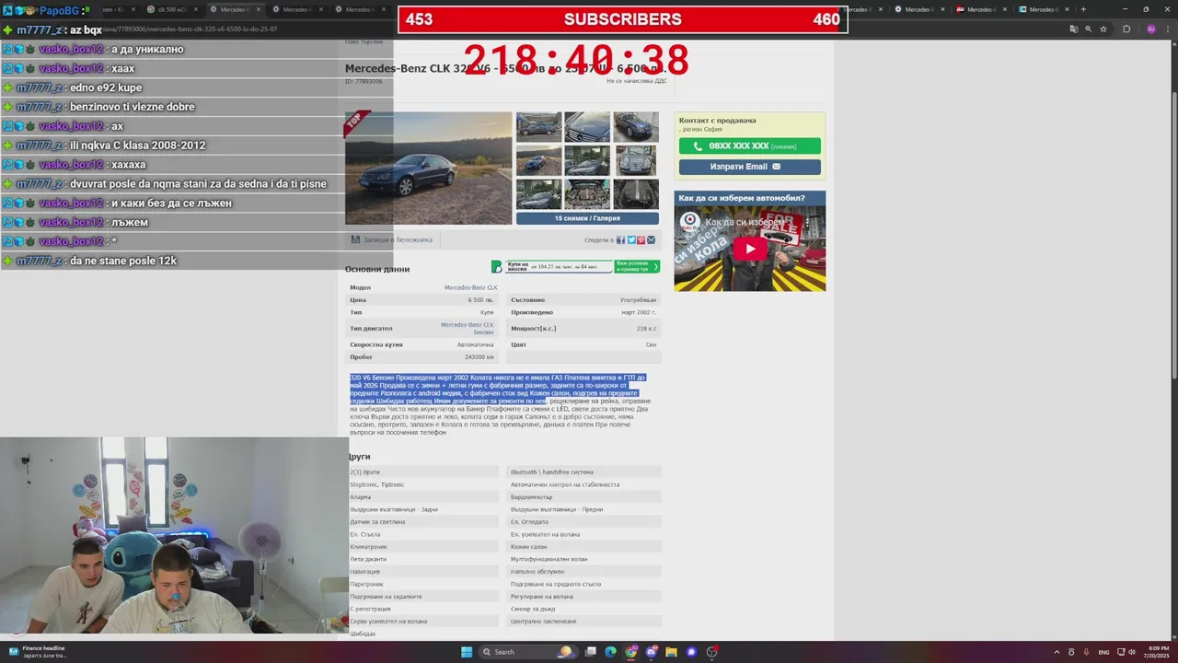Viewport: 1178px width, 663px height.
Task: Open Chrome from taskbar
Action: tap(630, 652)
